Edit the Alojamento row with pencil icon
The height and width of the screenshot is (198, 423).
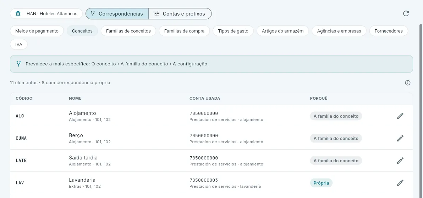[400, 116]
